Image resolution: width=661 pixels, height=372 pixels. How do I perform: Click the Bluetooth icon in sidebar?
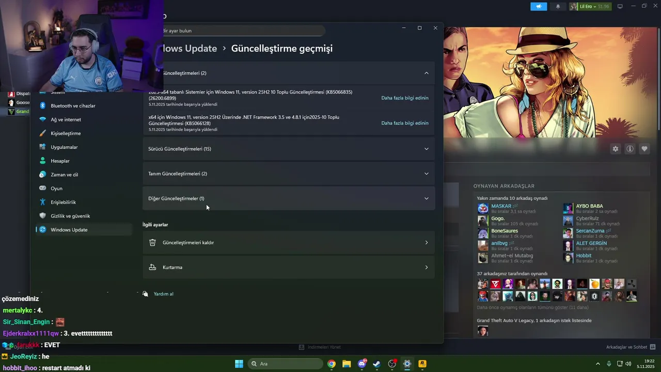click(43, 105)
